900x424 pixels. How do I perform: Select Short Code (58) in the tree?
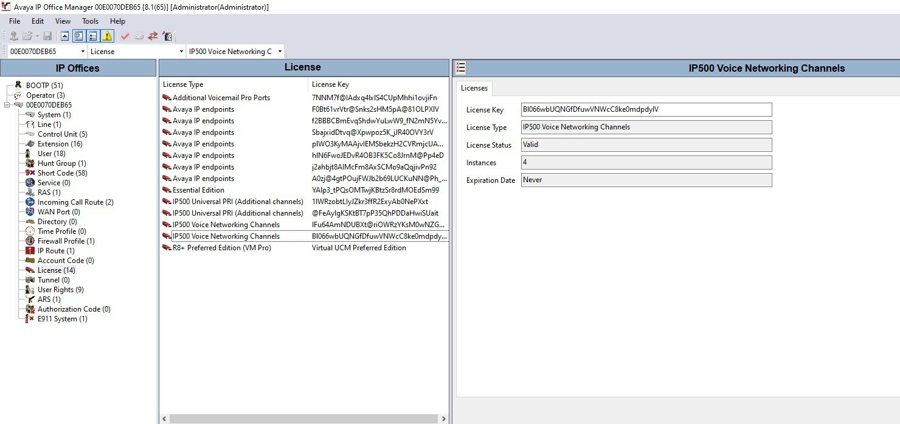(x=63, y=173)
